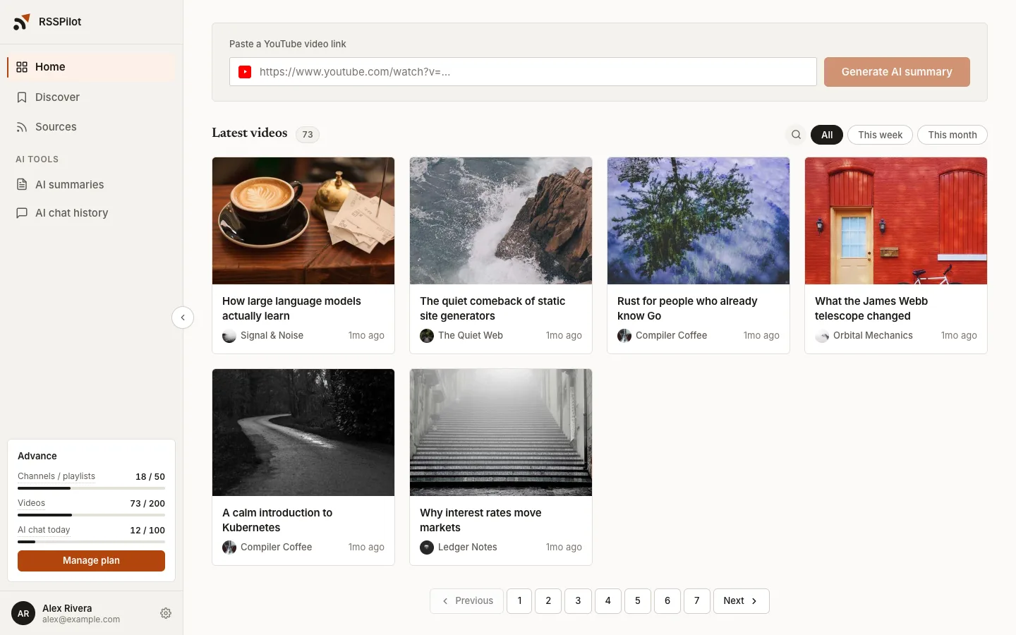Open the ocean waves rock thumbnail
1016x635 pixels.
[501, 221]
